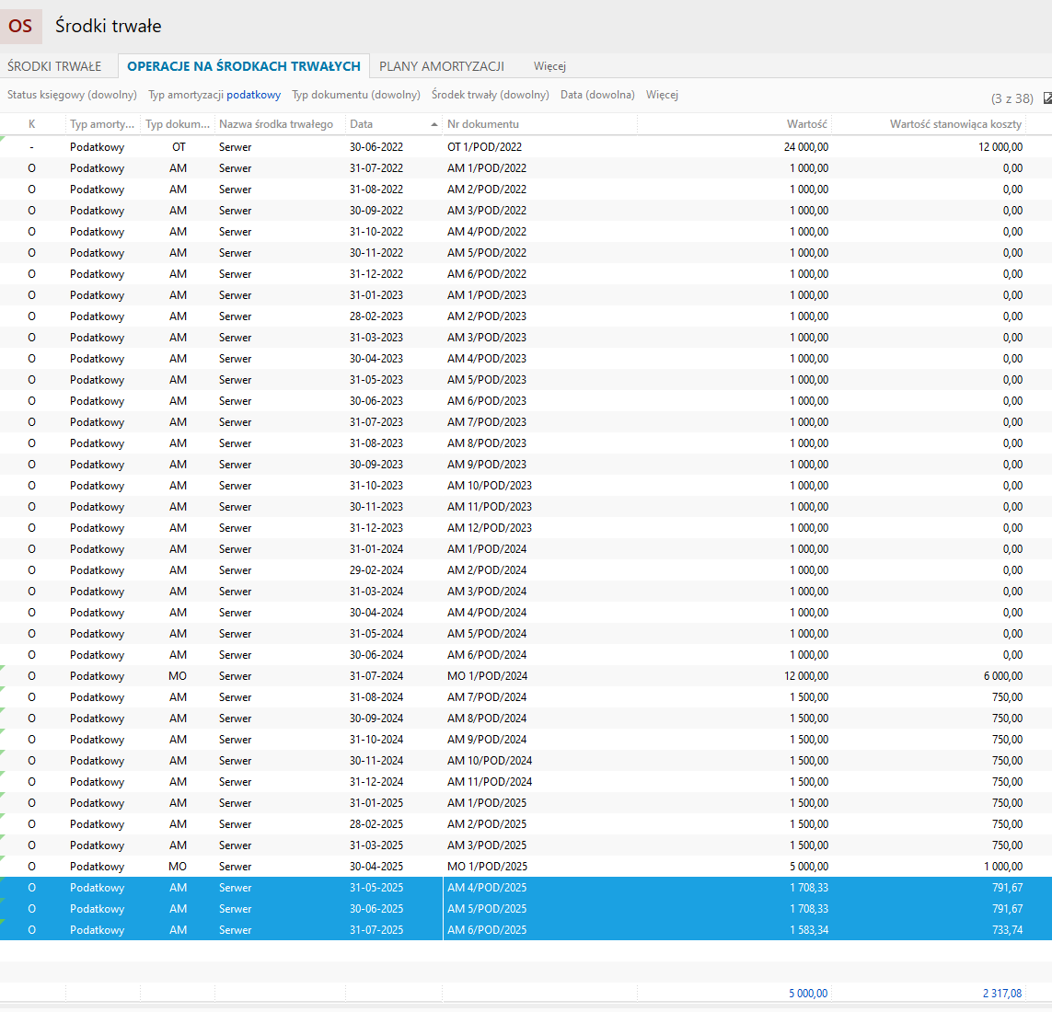This screenshot has height=1012, width=1052.
Task: Click the date 29-02-2024
Action: (376, 570)
